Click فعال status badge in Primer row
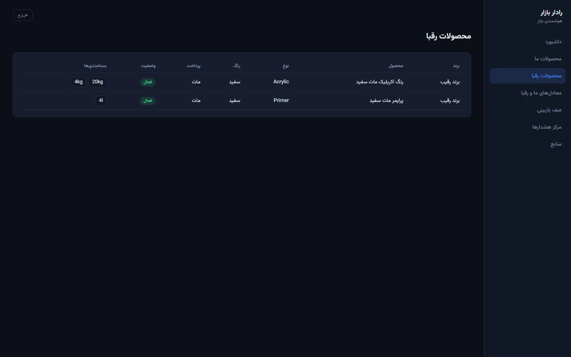Viewport: 571px width, 357px height. coord(148,101)
